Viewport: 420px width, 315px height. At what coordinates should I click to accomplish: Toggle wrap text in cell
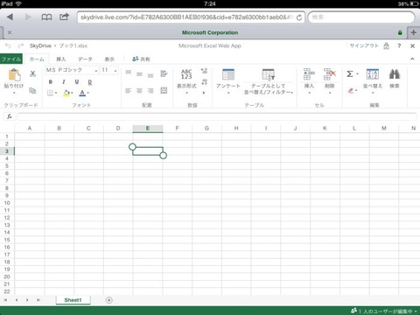(x=164, y=73)
